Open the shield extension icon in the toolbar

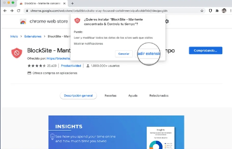coord(210,11)
